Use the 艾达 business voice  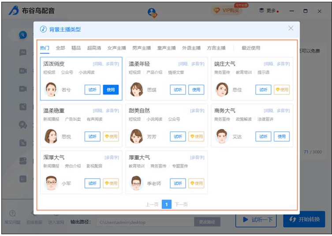coord(282,136)
